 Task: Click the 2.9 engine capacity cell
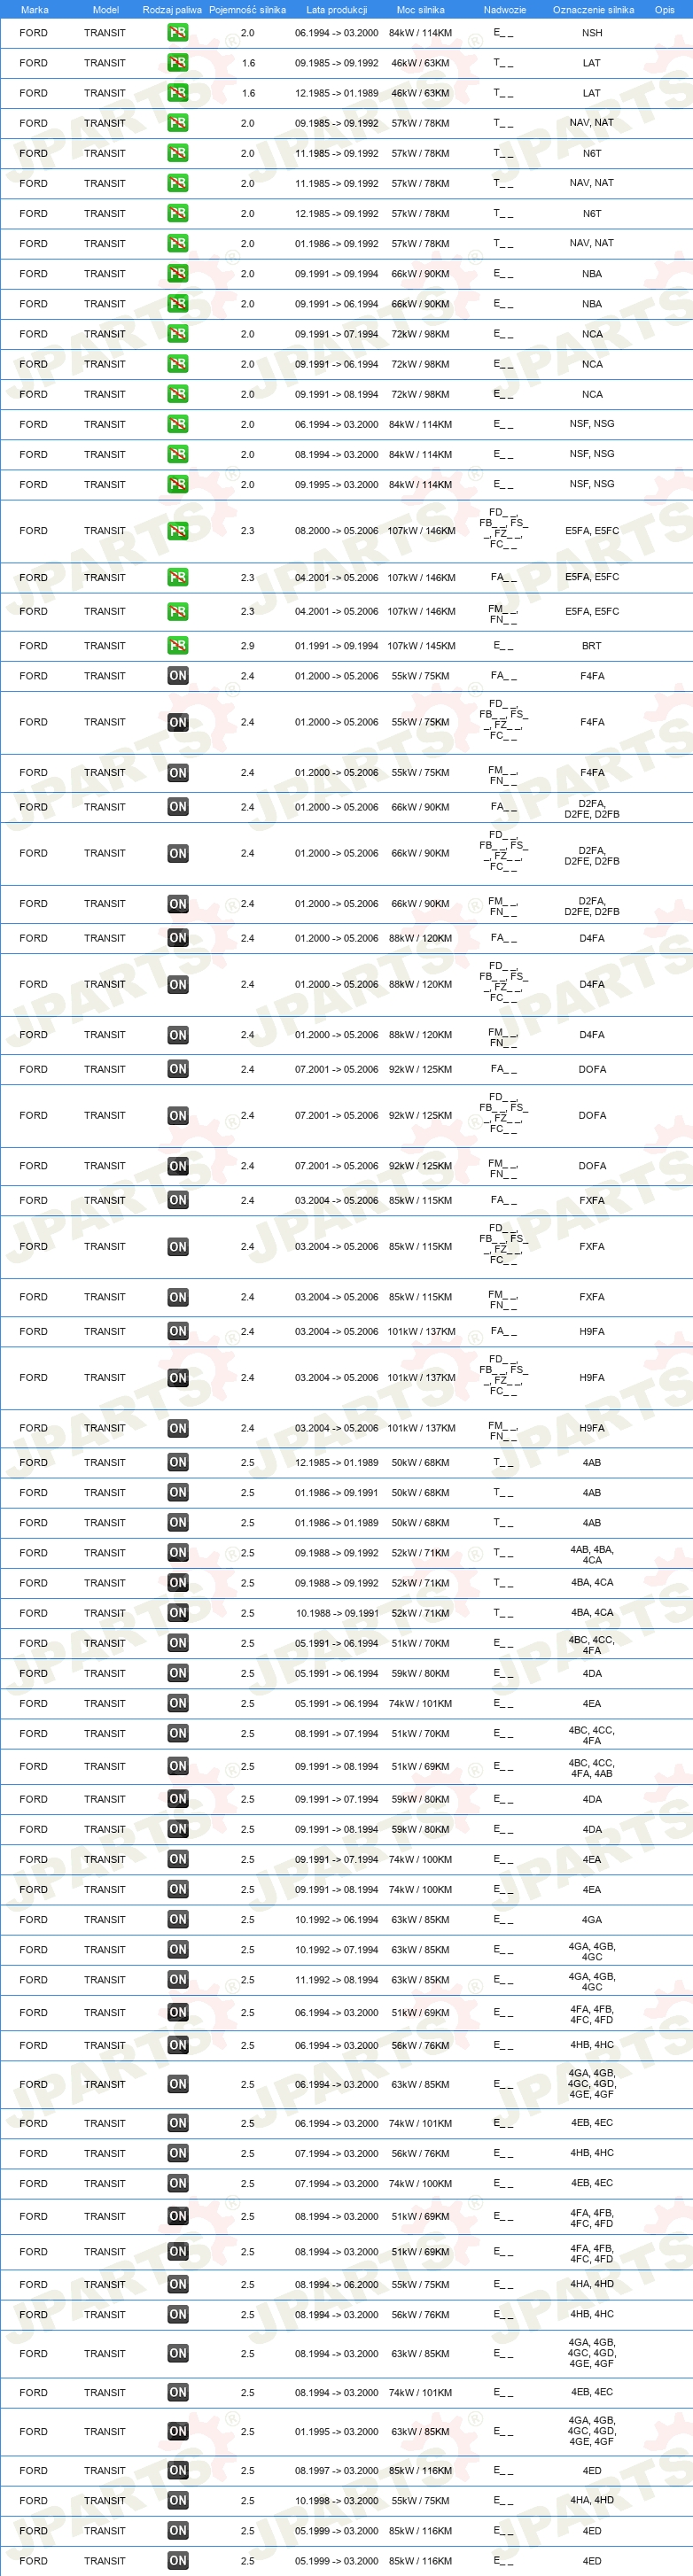pos(247,646)
